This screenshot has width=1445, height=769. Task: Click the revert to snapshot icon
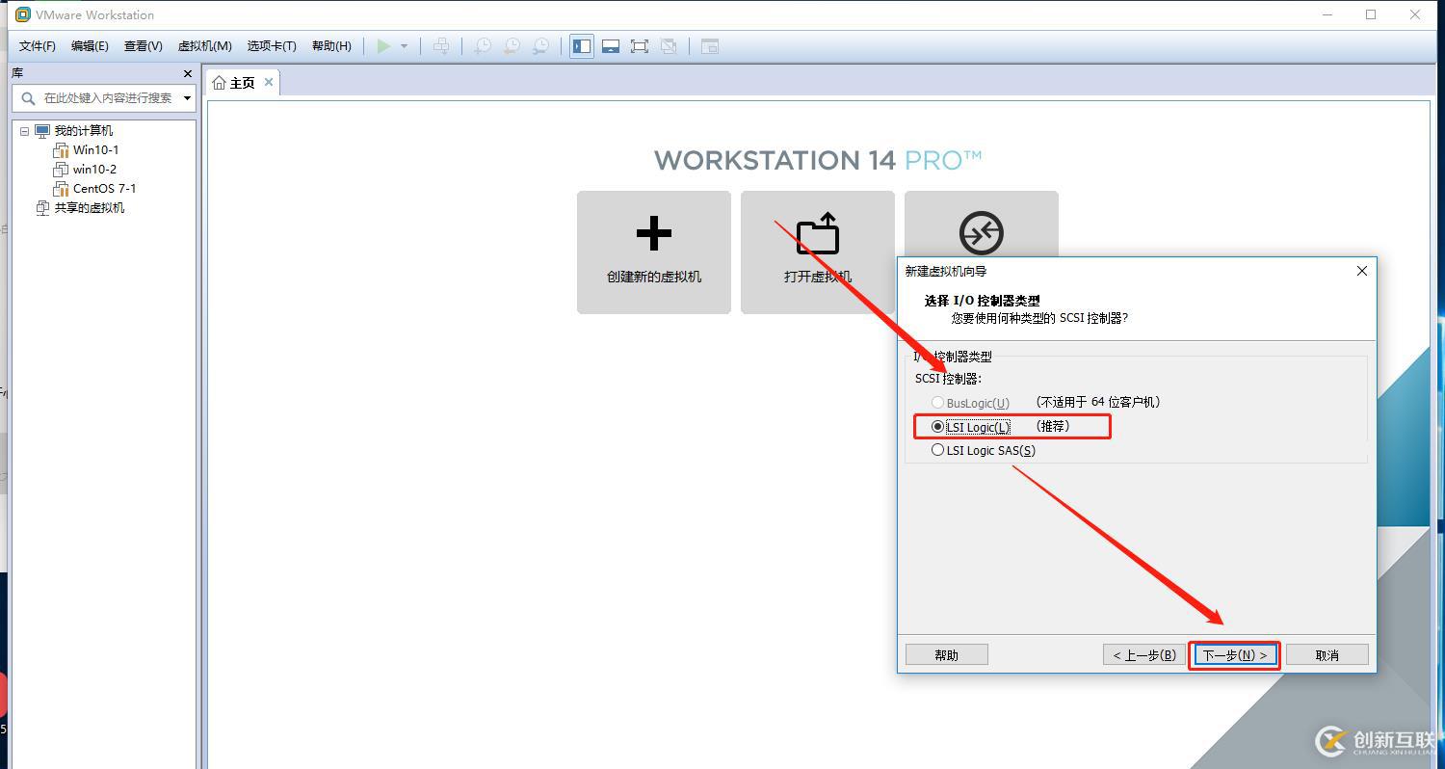point(512,46)
